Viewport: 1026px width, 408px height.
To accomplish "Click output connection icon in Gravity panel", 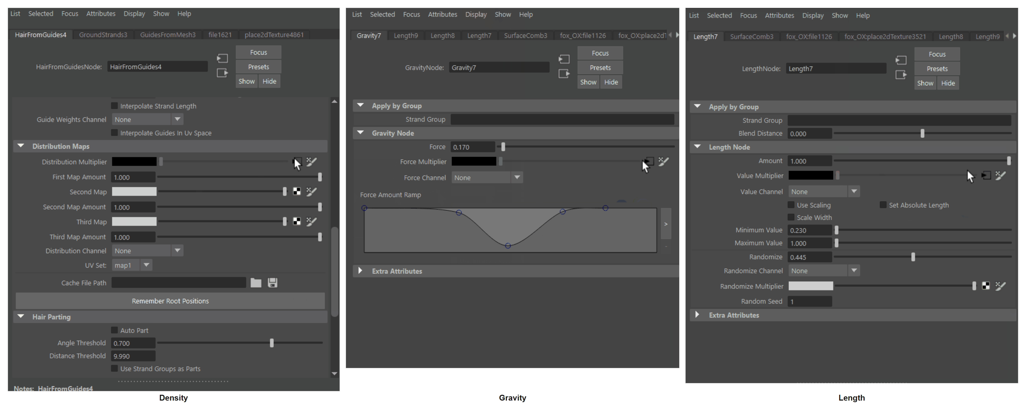I will (x=564, y=74).
